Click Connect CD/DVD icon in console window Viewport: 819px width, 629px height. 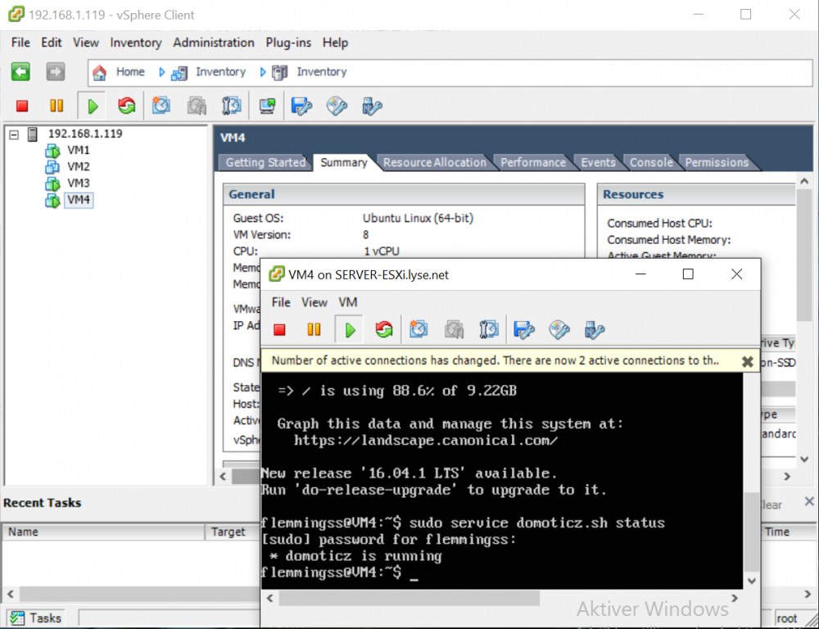pyautogui.click(x=559, y=329)
